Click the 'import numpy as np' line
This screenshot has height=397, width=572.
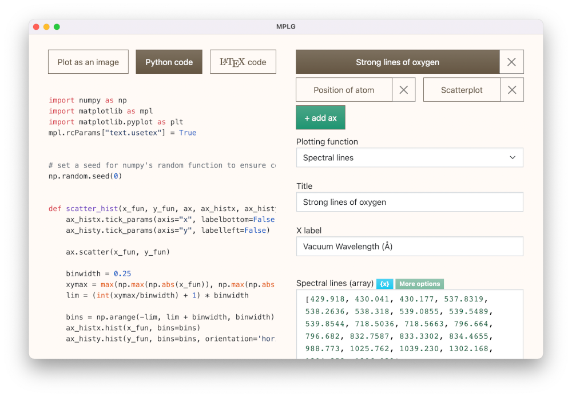tap(88, 100)
